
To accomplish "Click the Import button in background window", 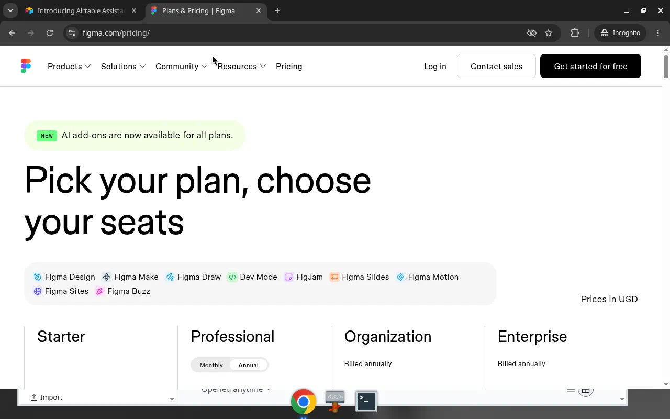I will coord(47,398).
